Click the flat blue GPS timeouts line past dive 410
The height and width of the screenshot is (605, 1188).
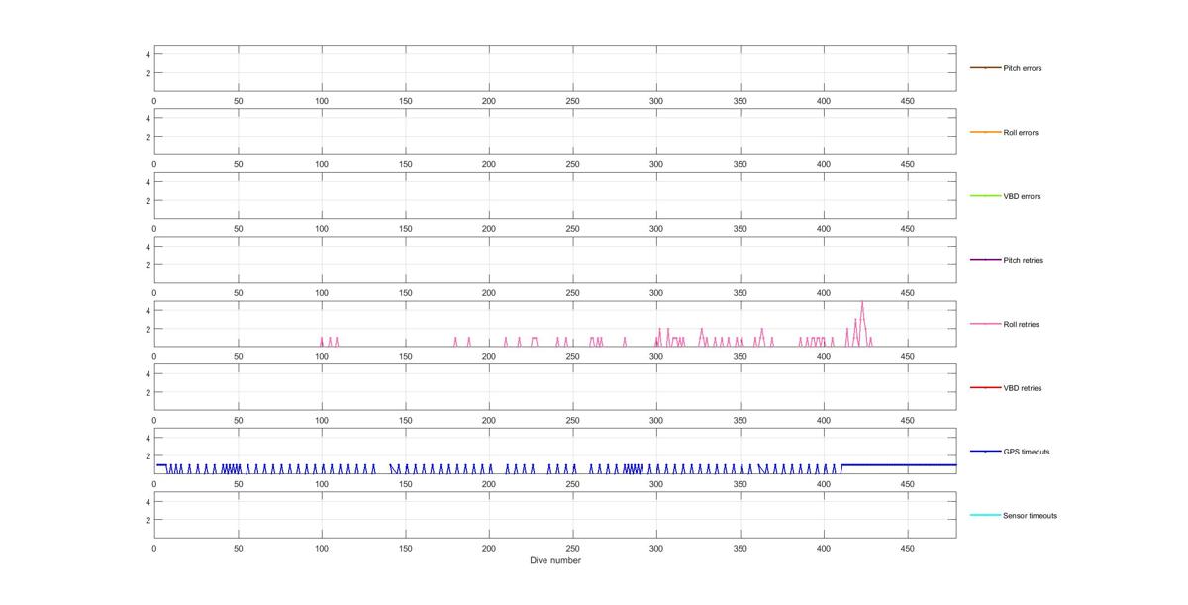899,464
